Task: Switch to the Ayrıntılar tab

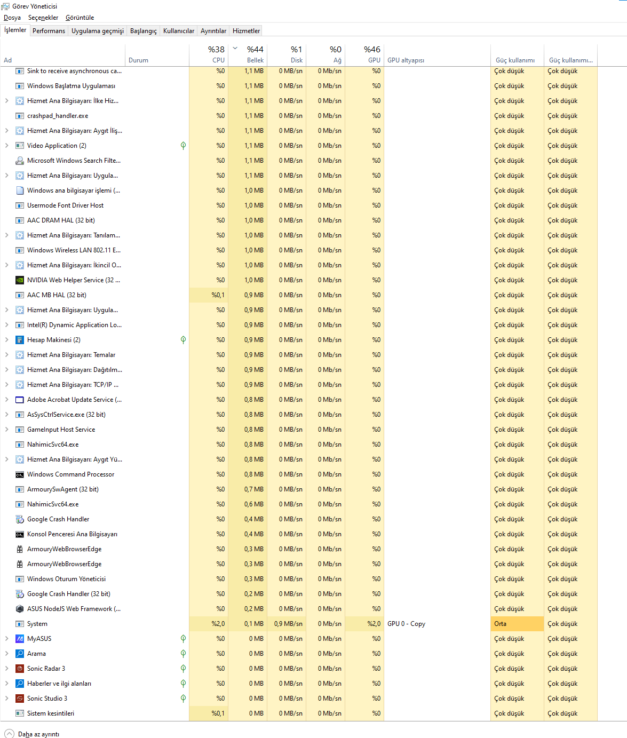Action: pyautogui.click(x=213, y=31)
